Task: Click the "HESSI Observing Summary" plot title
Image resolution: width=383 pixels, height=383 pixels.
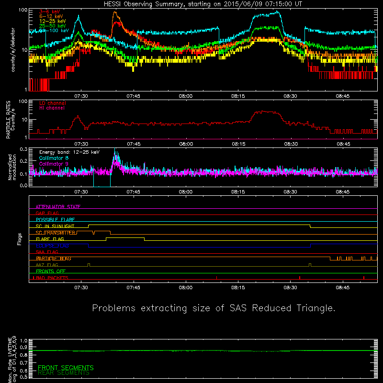Action: point(203,4)
